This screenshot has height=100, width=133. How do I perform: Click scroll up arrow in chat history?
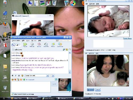(x=70, y=53)
